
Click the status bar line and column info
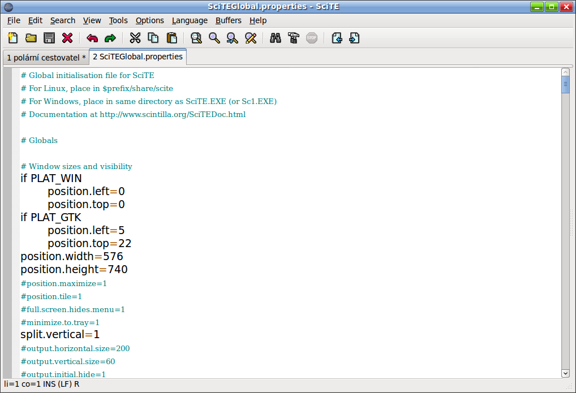pos(41,384)
